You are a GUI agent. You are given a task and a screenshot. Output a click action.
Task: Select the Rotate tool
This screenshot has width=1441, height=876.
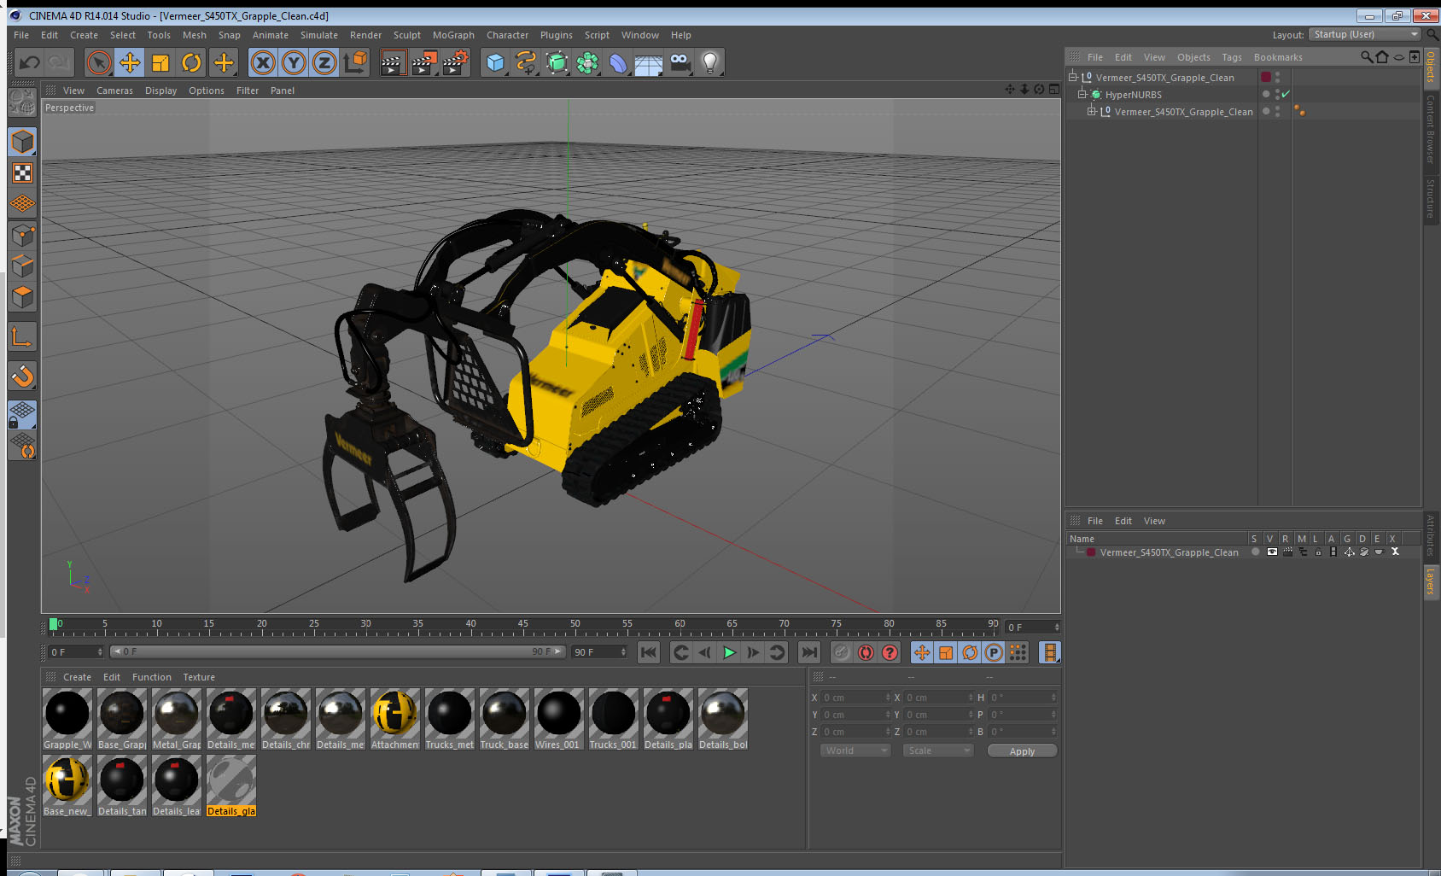coord(191,62)
